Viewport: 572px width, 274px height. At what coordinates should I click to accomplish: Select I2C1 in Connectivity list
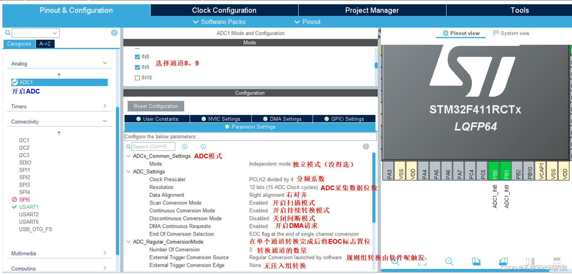coord(24,140)
